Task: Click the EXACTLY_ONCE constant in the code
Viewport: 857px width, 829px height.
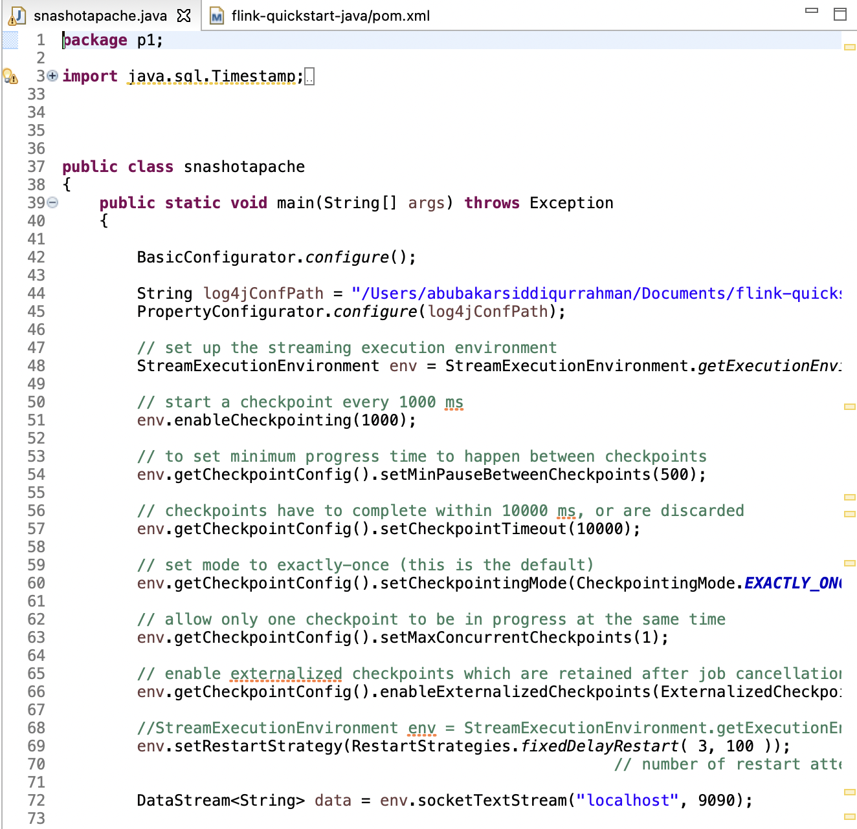Action: 792,583
